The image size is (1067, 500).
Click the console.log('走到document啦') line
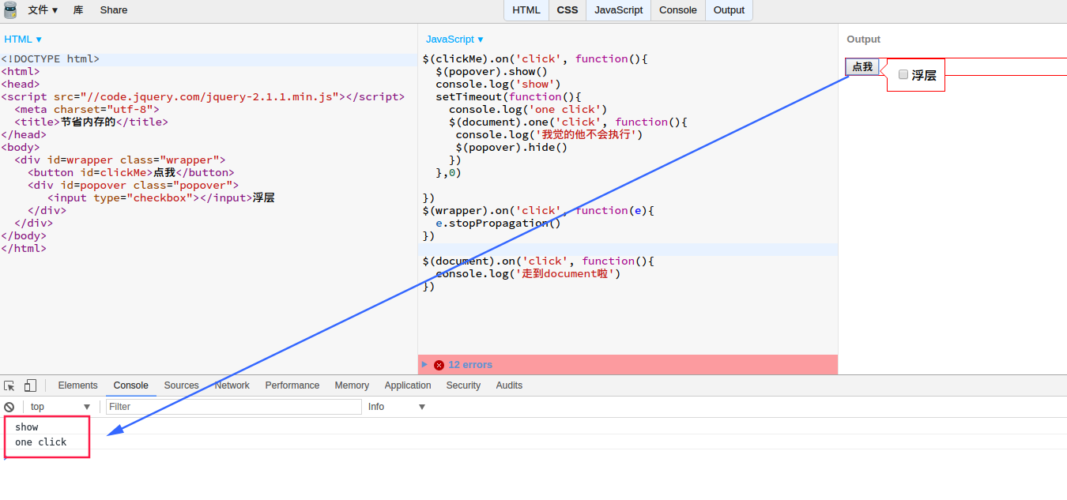(x=528, y=273)
